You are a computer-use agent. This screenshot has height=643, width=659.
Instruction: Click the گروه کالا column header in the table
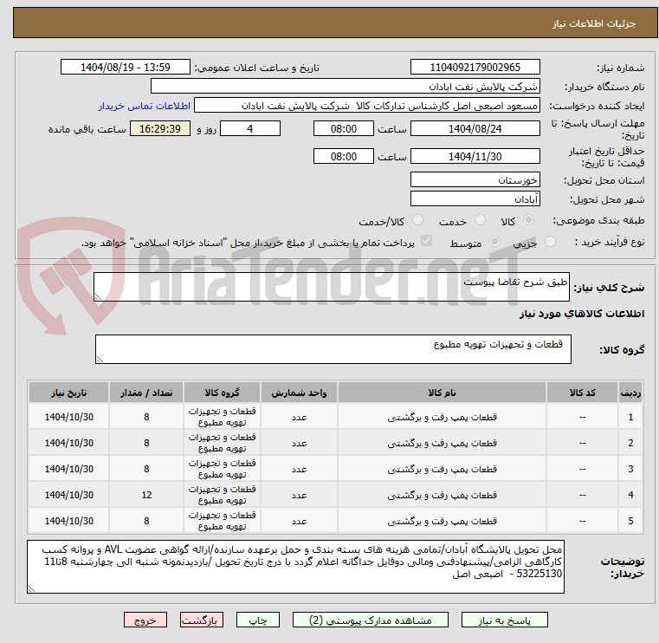point(222,393)
